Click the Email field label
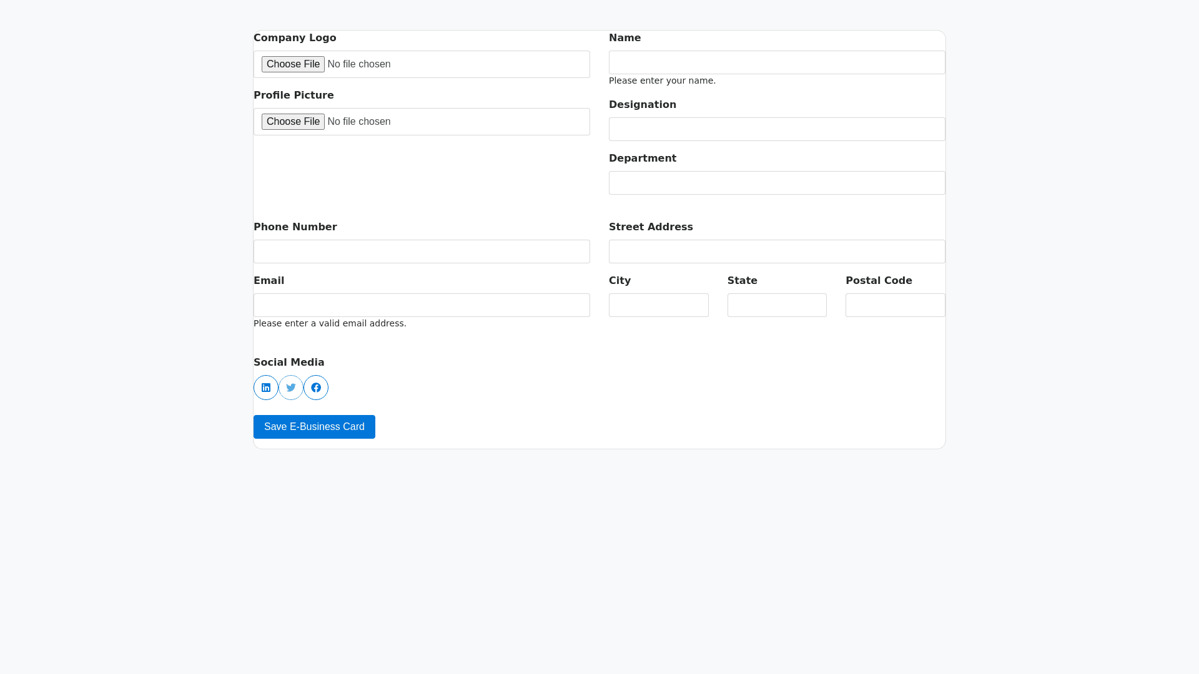The image size is (1199, 674). coord(269,281)
